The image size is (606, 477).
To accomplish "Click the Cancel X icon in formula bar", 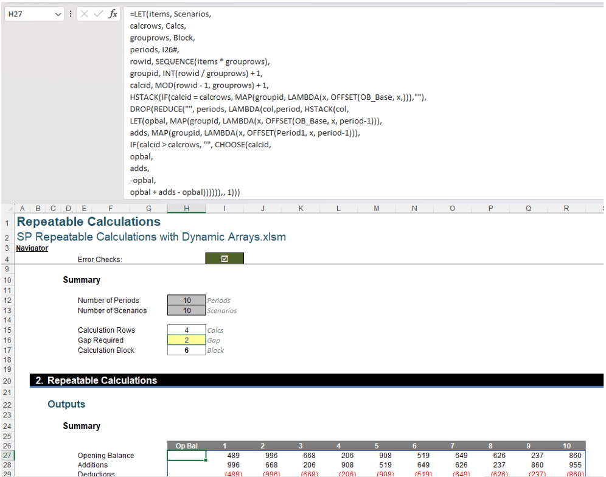I will [85, 14].
